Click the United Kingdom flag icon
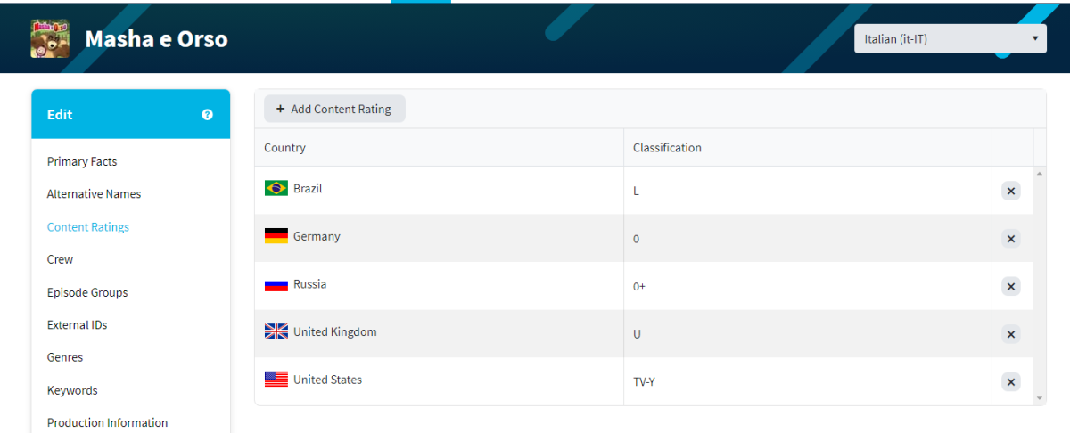Image resolution: width=1070 pixels, height=433 pixels. pyautogui.click(x=276, y=331)
